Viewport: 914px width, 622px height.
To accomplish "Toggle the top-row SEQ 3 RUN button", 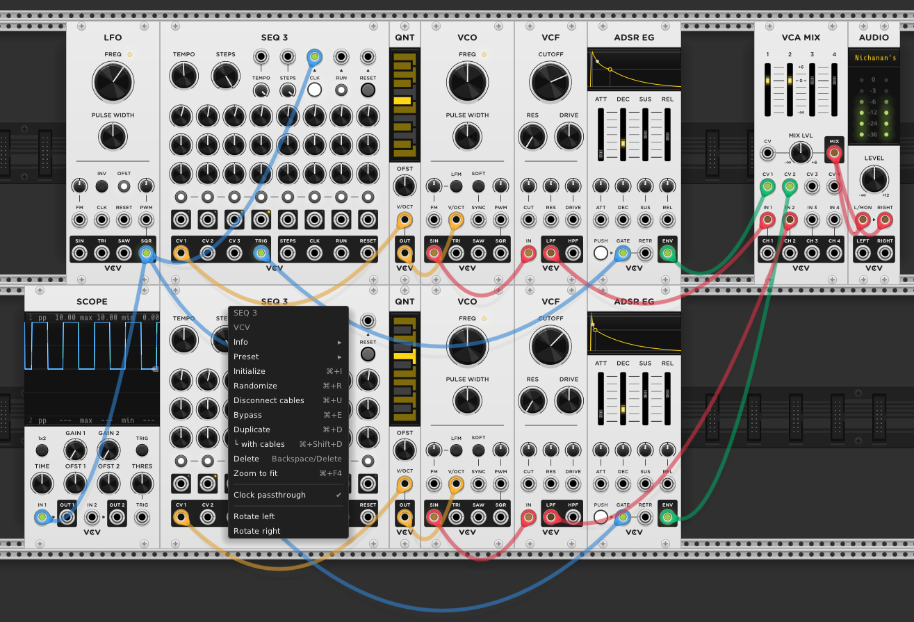I will coord(341,90).
